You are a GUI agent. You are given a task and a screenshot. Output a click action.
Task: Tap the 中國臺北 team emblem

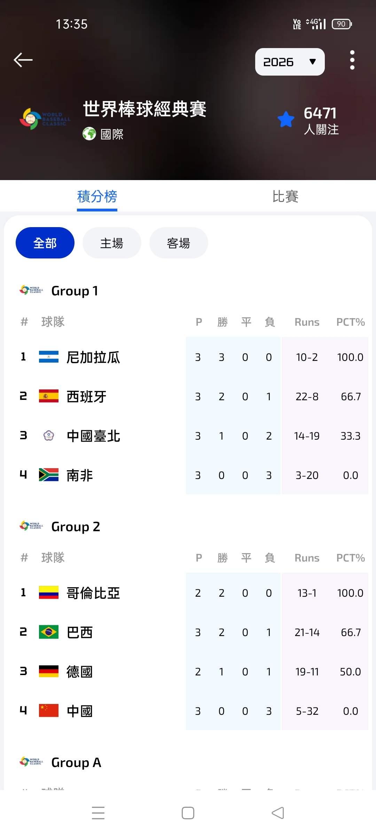point(49,436)
